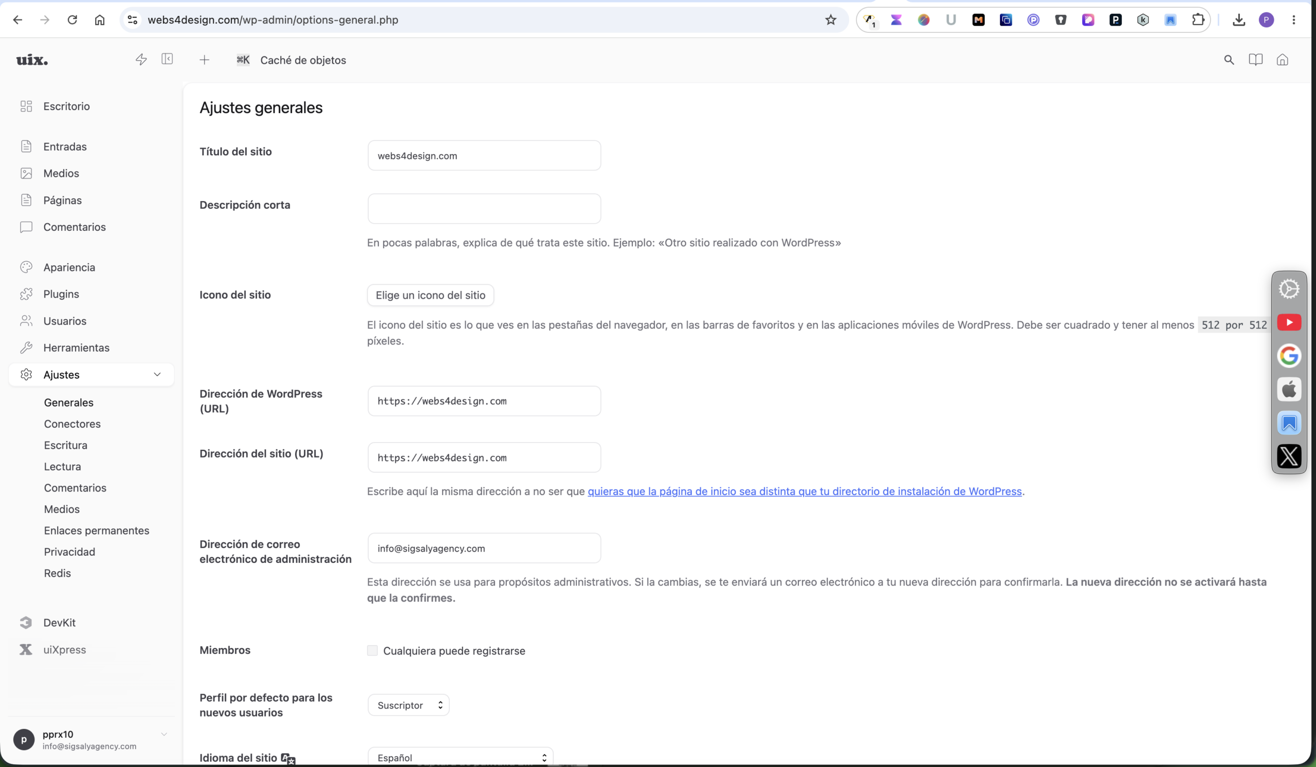
Task: Click the translate icon beside Idioma del sitio
Action: (x=288, y=758)
